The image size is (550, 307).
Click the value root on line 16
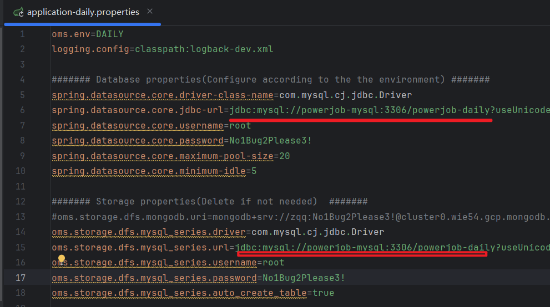tap(273, 263)
